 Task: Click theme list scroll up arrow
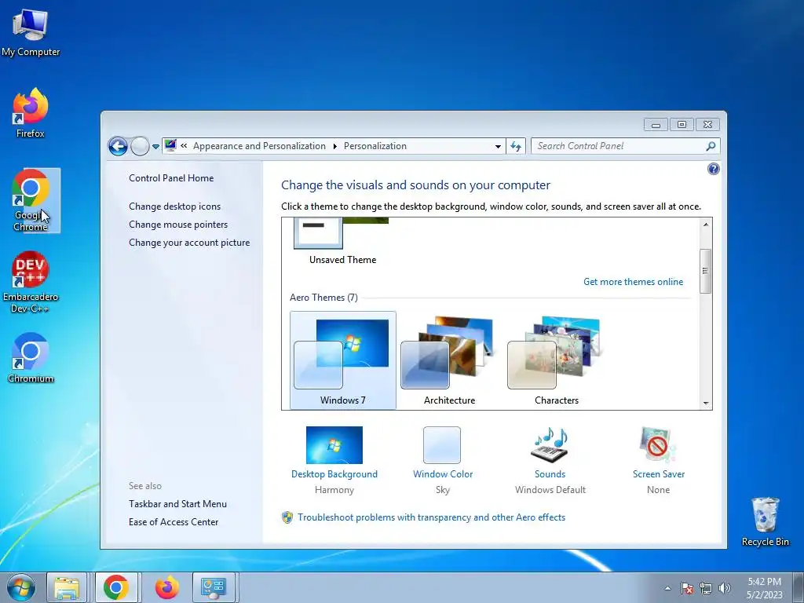[706, 225]
